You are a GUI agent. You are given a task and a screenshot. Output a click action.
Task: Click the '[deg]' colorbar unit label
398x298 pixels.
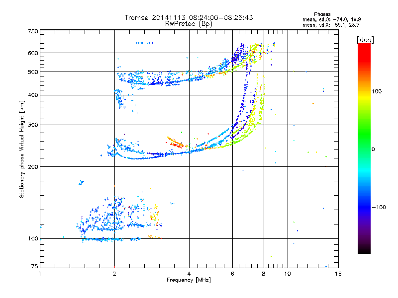(x=365, y=40)
